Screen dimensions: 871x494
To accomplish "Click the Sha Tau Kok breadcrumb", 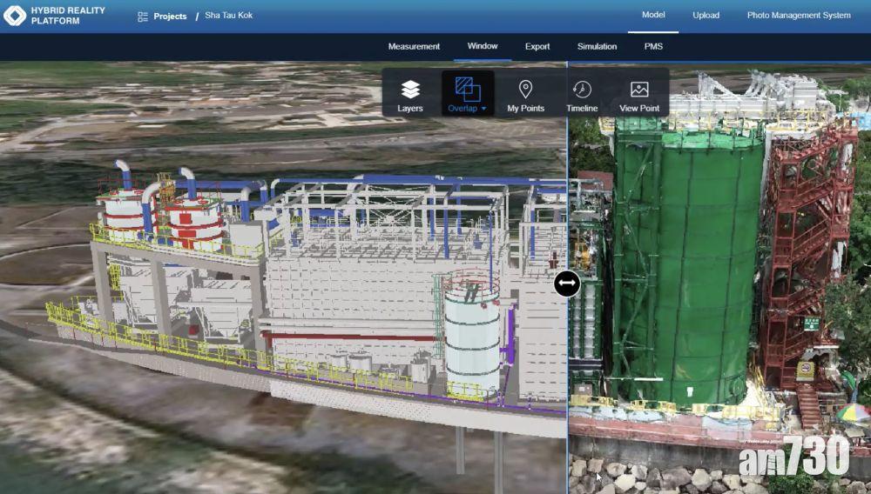I will (229, 16).
